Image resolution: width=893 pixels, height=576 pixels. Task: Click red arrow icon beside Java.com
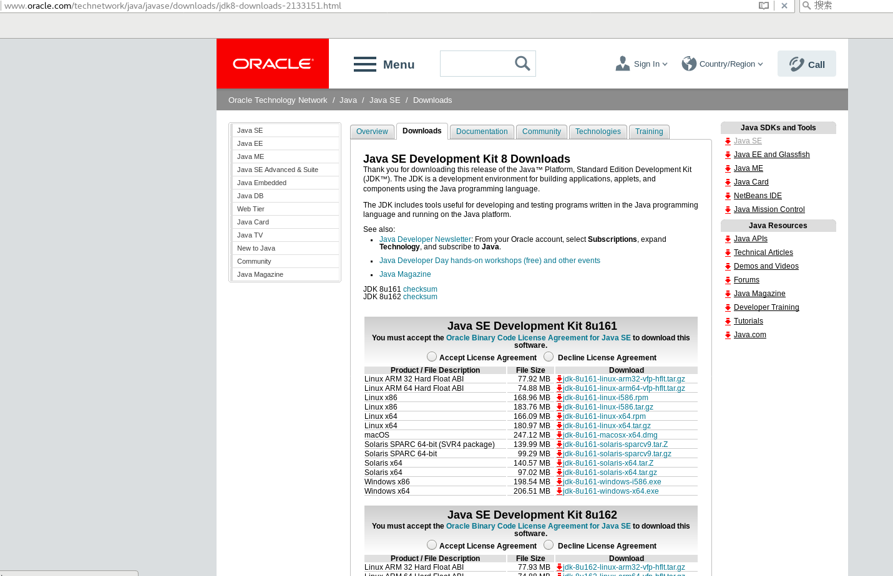tap(728, 335)
